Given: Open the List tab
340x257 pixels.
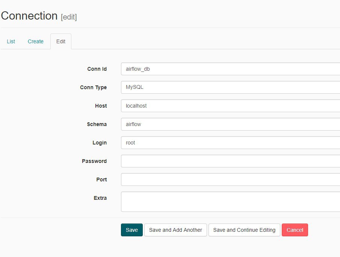Looking at the screenshot, I should tap(11, 41).
